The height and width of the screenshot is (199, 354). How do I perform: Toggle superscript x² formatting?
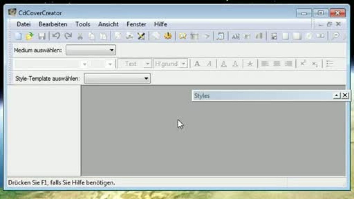(303, 64)
